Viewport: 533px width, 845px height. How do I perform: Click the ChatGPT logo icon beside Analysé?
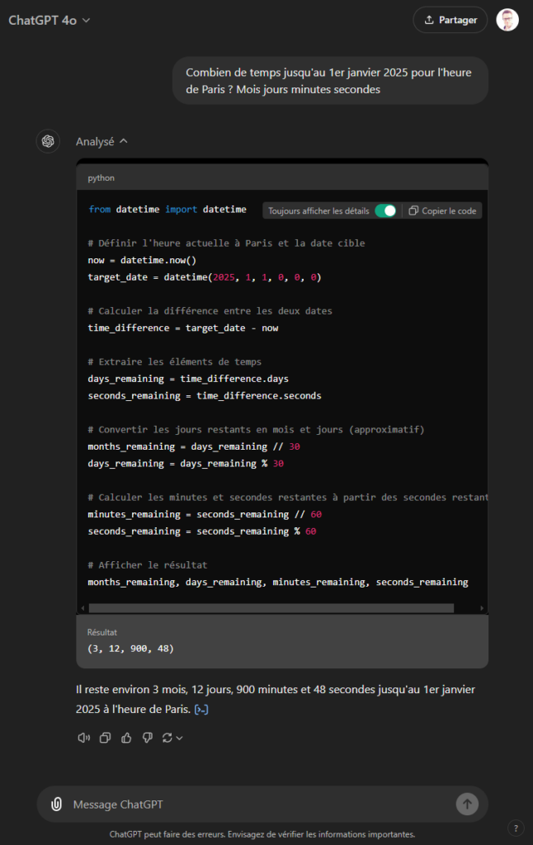pos(48,141)
